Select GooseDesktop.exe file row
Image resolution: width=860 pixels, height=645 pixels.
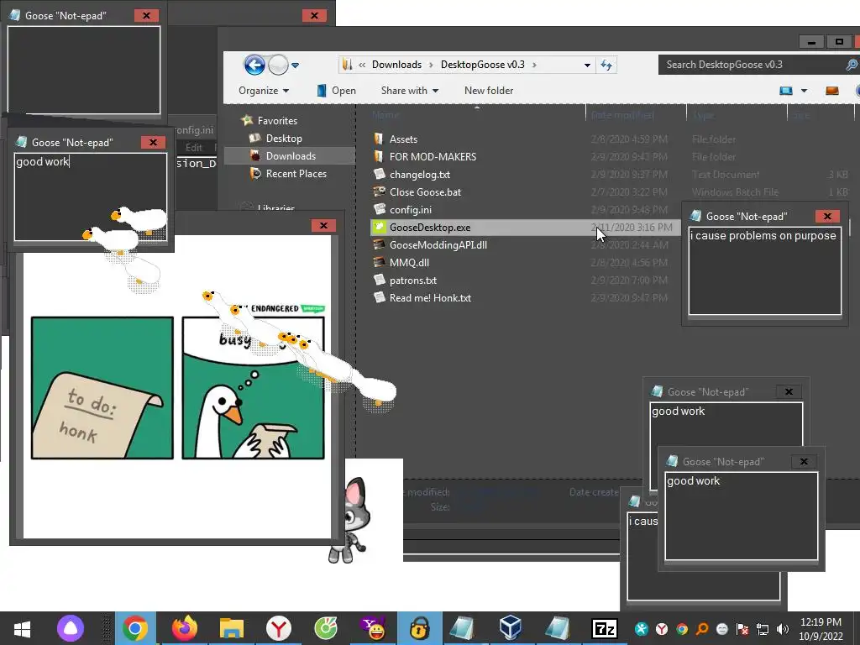pyautogui.click(x=525, y=227)
